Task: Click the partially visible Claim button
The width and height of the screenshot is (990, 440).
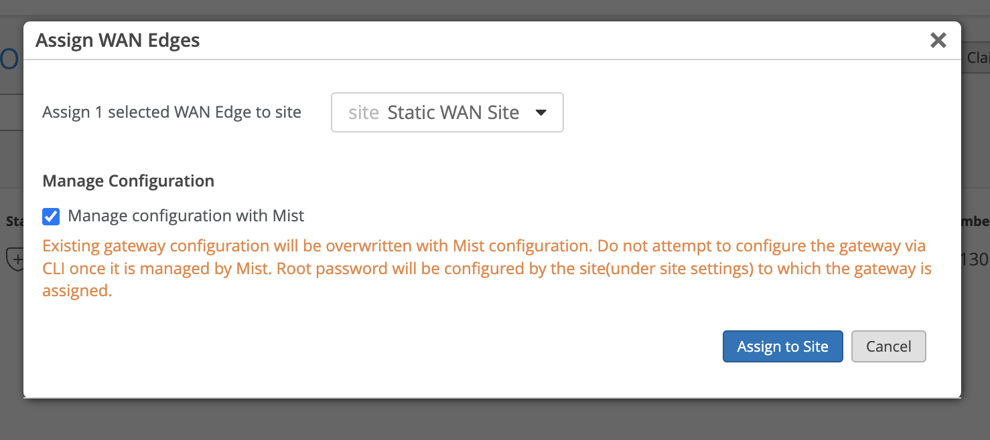Action: (977, 58)
